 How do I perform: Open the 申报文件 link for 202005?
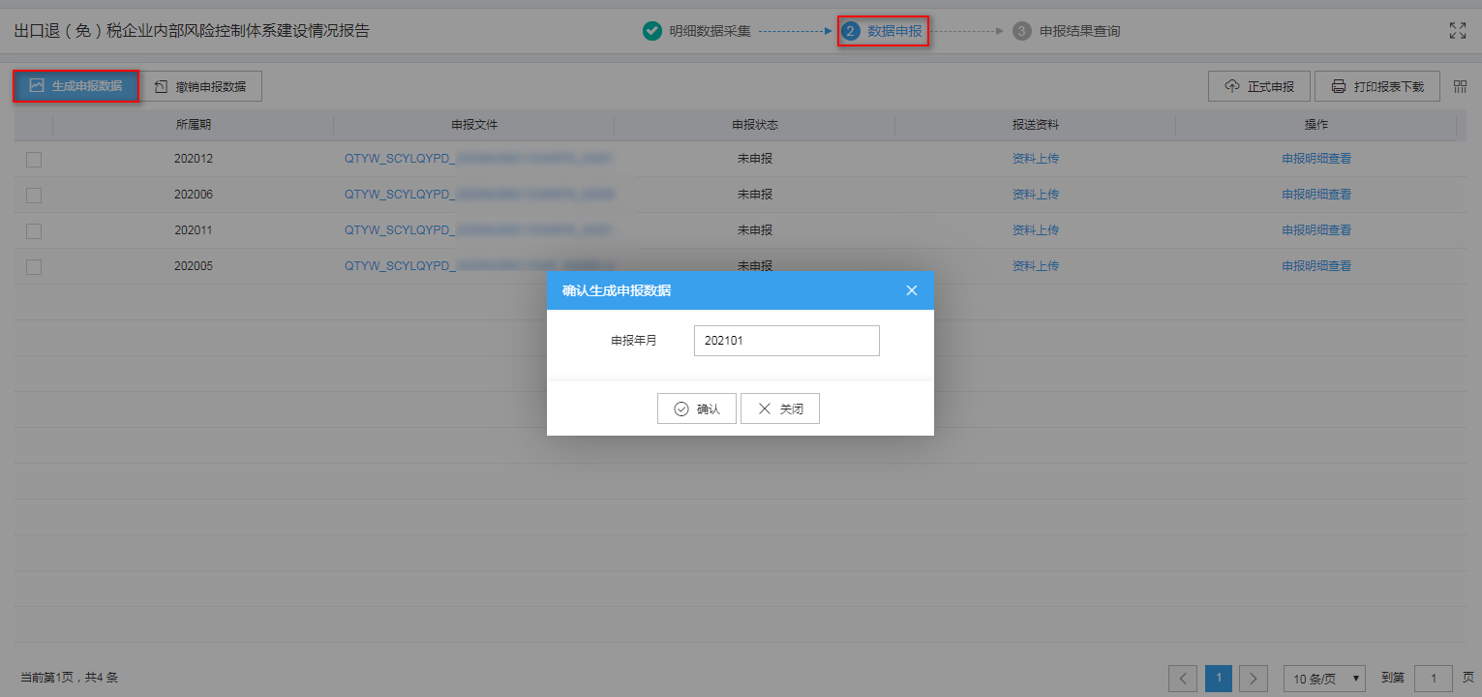coord(478,266)
